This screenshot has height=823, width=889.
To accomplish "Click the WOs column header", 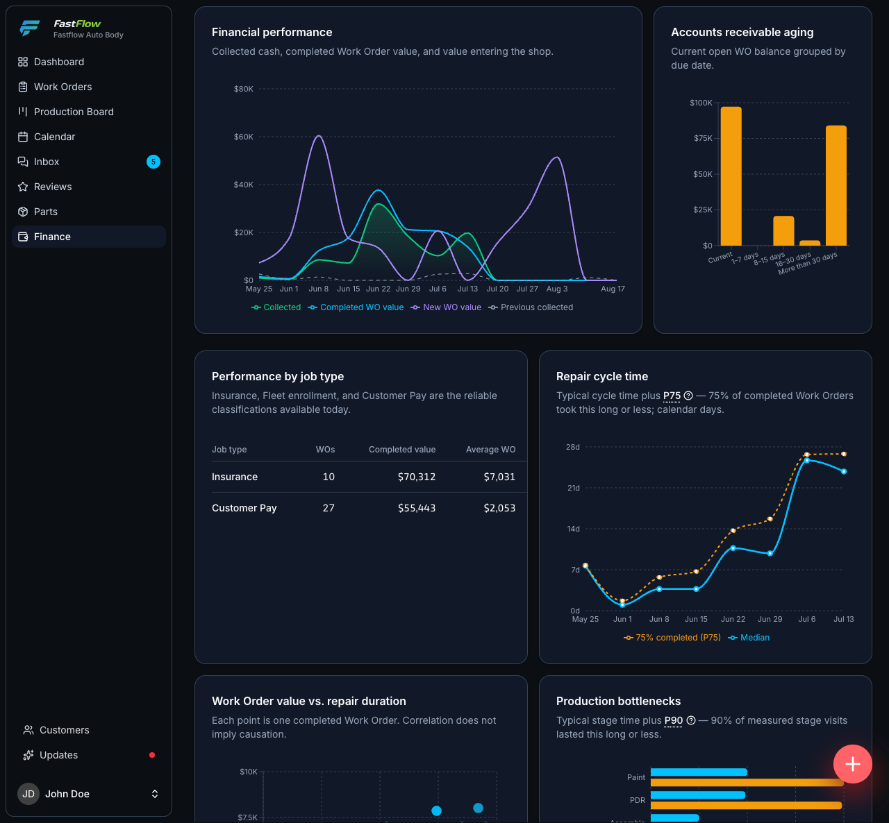I will pyautogui.click(x=325, y=450).
